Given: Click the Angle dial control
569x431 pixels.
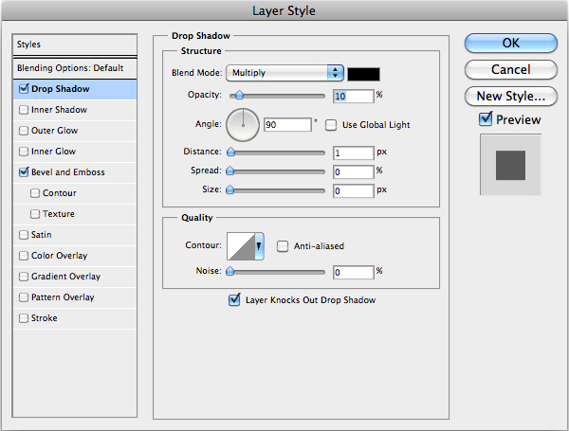Looking at the screenshot, I should click(x=243, y=125).
